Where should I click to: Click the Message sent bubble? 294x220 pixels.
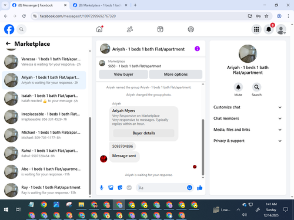click(x=124, y=156)
